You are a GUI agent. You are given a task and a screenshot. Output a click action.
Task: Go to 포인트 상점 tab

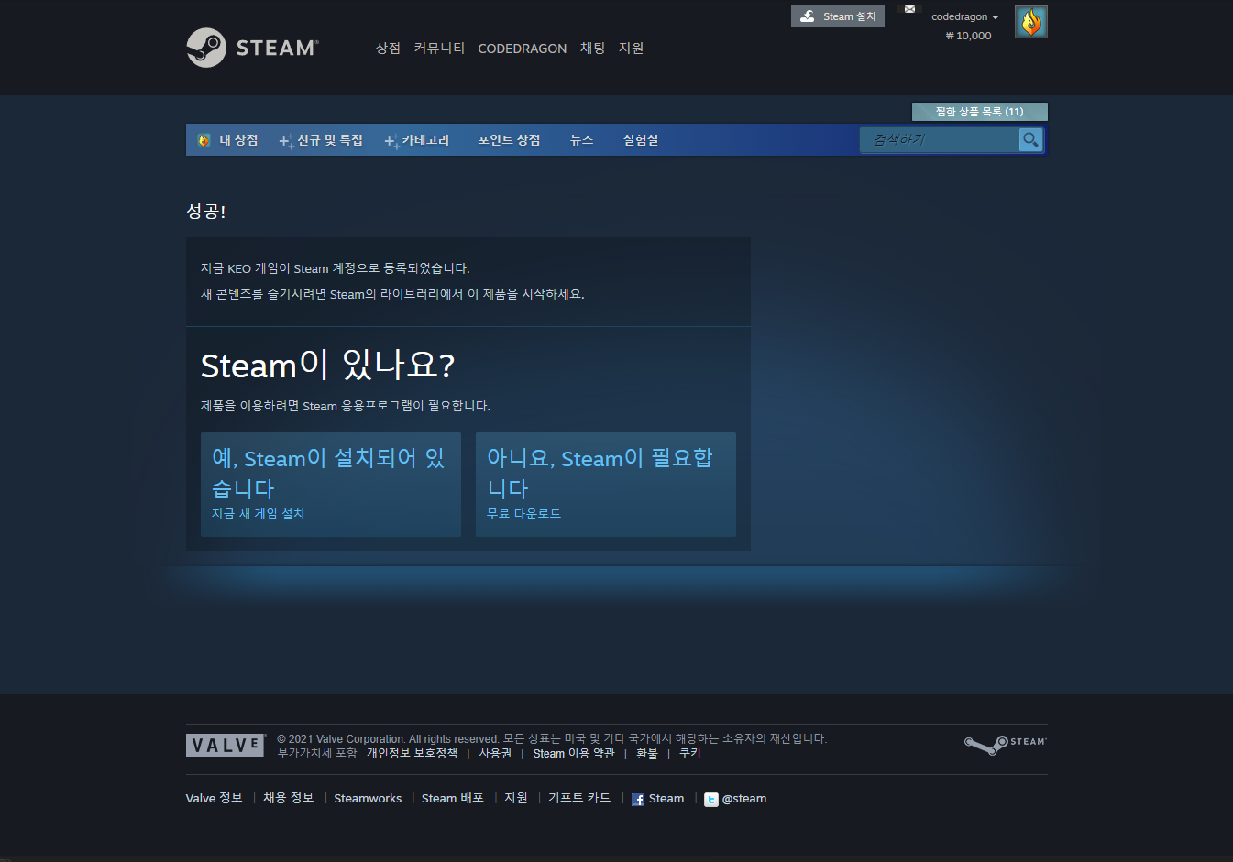click(x=509, y=140)
